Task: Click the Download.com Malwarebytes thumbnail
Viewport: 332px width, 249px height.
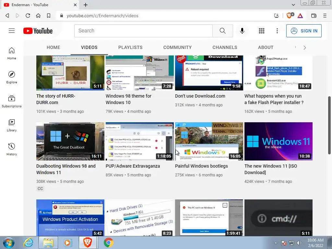Action: [x=209, y=73]
